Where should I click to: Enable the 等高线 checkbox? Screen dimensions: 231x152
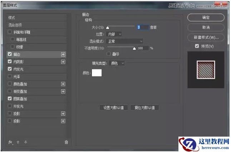(x=13, y=39)
